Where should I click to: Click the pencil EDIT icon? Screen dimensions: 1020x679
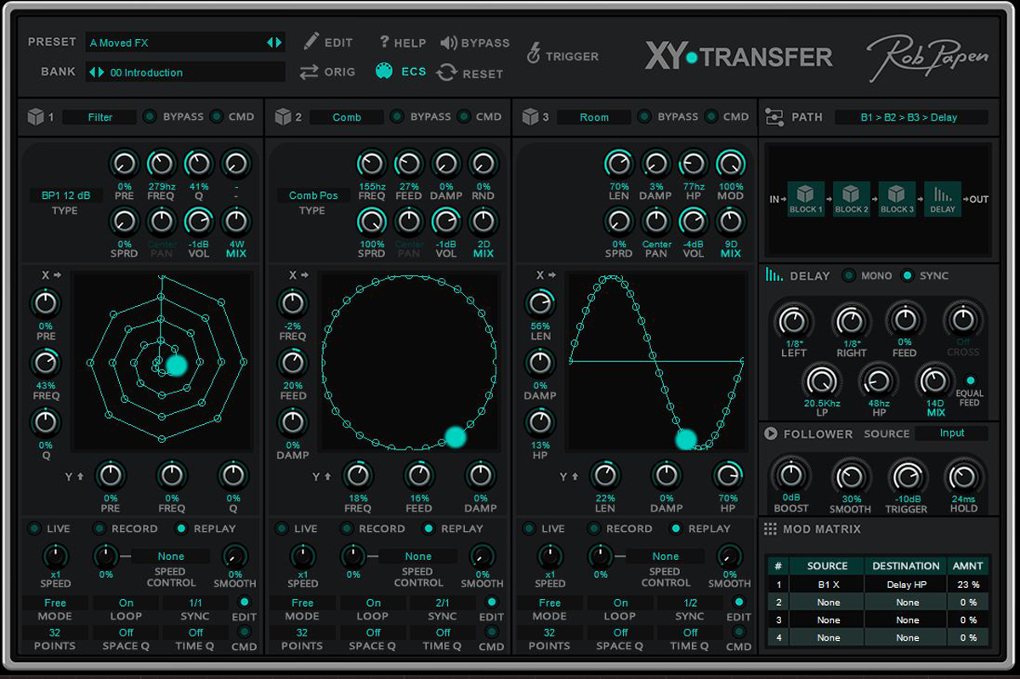(311, 41)
